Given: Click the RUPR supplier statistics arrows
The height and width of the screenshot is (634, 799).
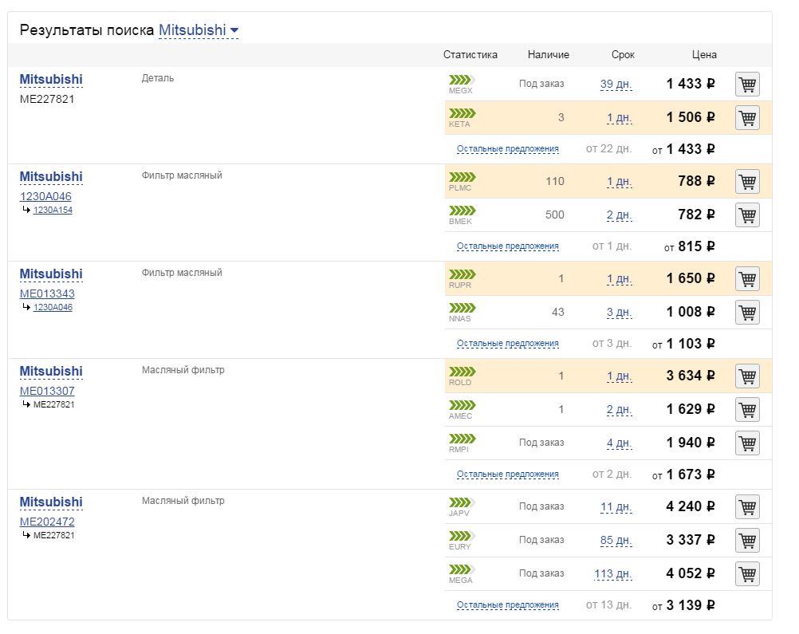Looking at the screenshot, I should [x=462, y=274].
